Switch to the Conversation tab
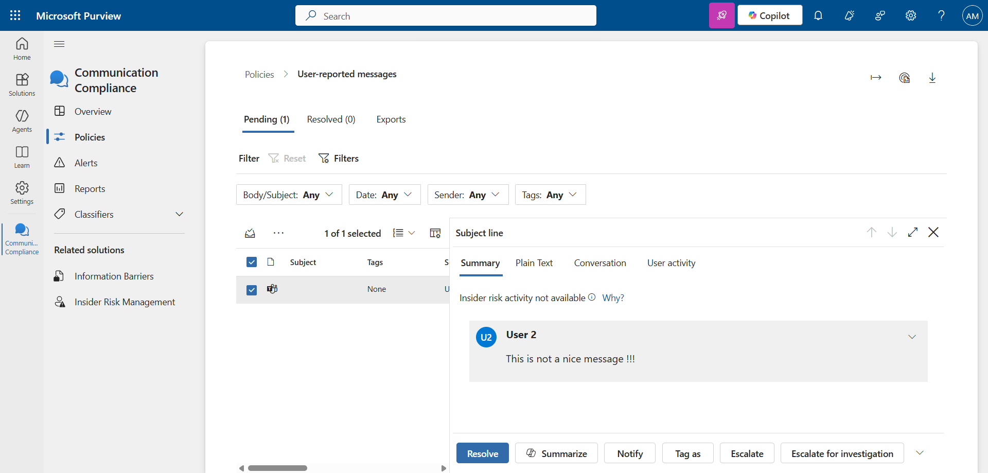 (x=600, y=263)
